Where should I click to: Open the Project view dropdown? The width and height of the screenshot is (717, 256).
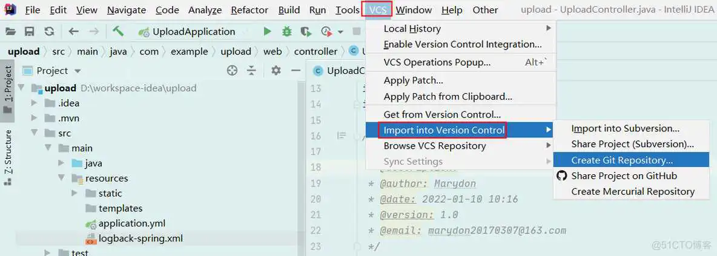(78, 71)
